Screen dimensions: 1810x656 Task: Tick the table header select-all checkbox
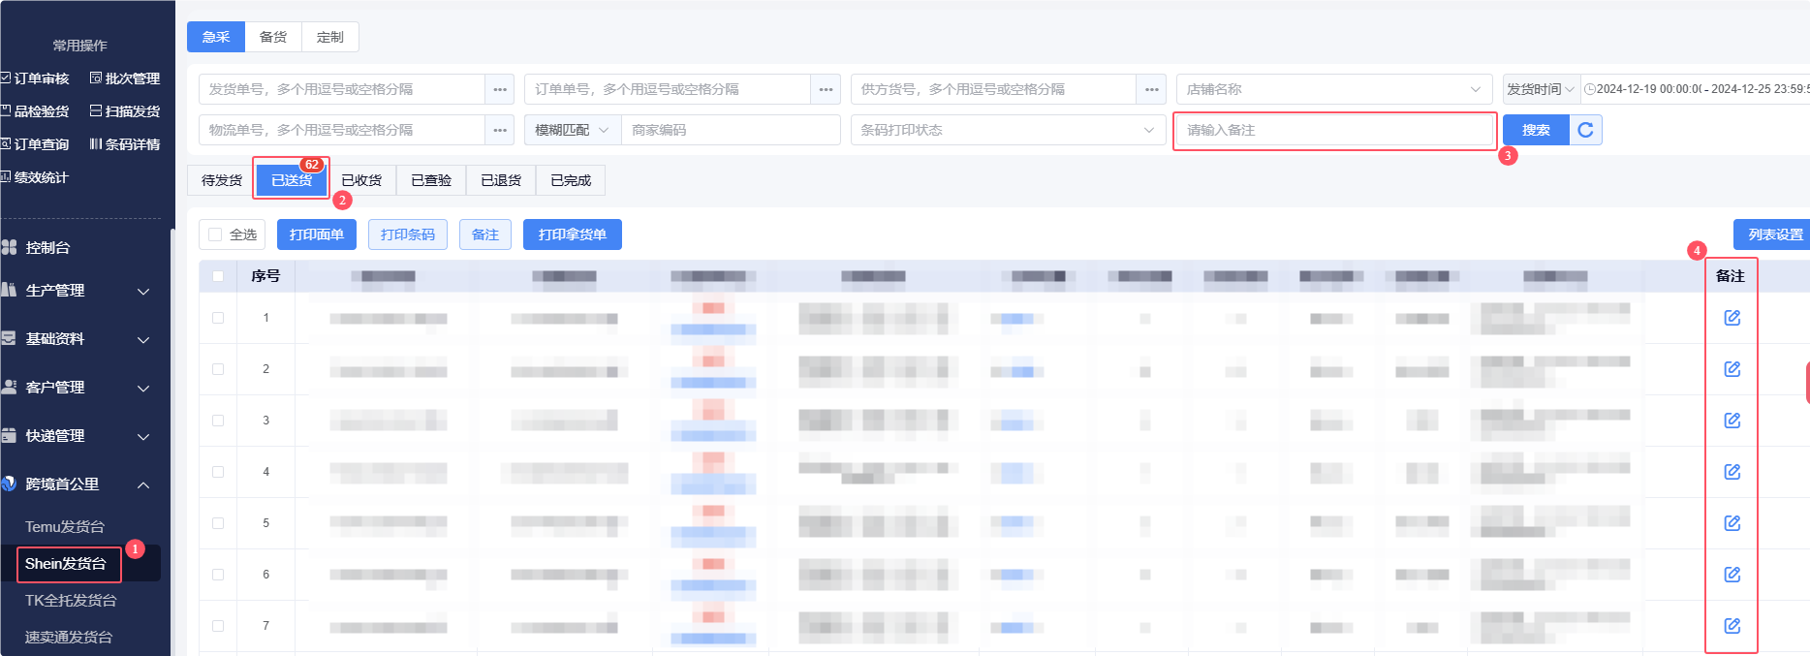(x=218, y=276)
